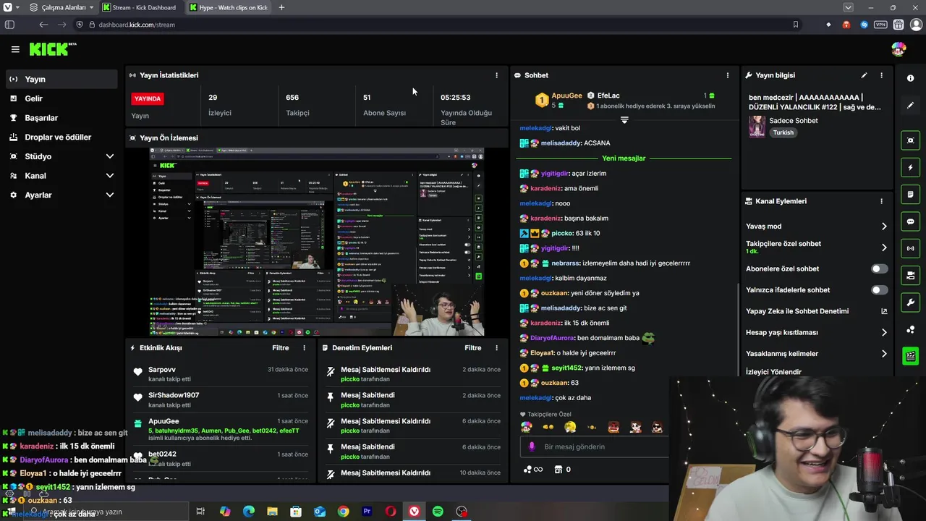The image size is (926, 521).
Task: Click the green clapperboard clip sidebar icon
Action: pyautogui.click(x=910, y=356)
